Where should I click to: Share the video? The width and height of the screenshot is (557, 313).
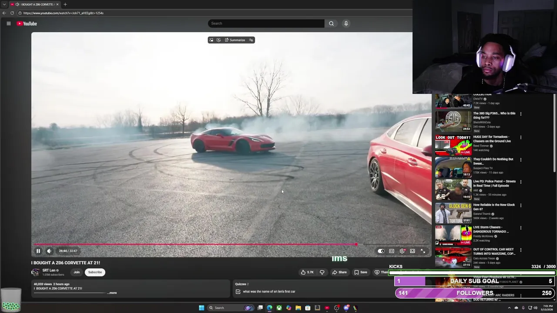pos(339,272)
